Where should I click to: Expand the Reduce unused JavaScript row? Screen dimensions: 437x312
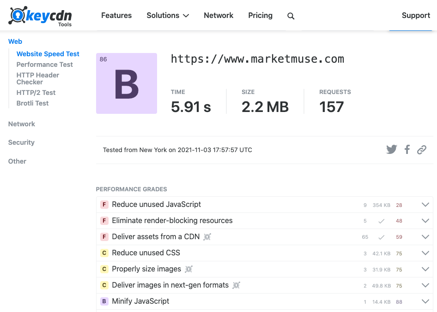point(425,205)
